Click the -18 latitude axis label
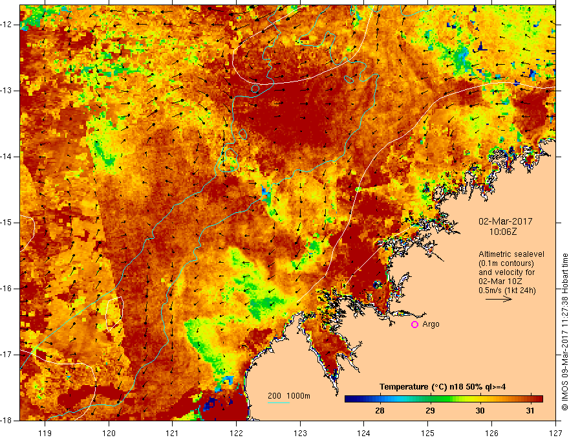The image size is (569, 440). pyautogui.click(x=6, y=421)
